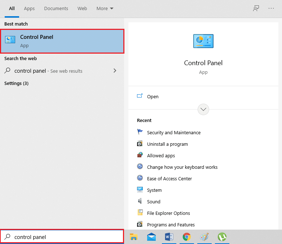Launch uTorrent from the taskbar

pyautogui.click(x=222, y=237)
